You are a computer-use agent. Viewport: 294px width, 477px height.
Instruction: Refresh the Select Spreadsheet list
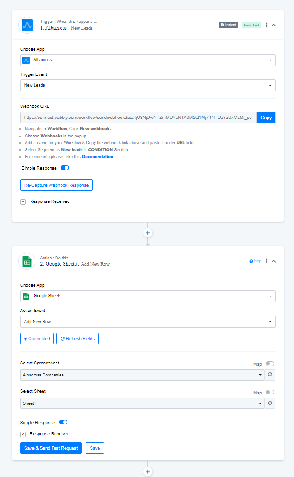click(270, 375)
